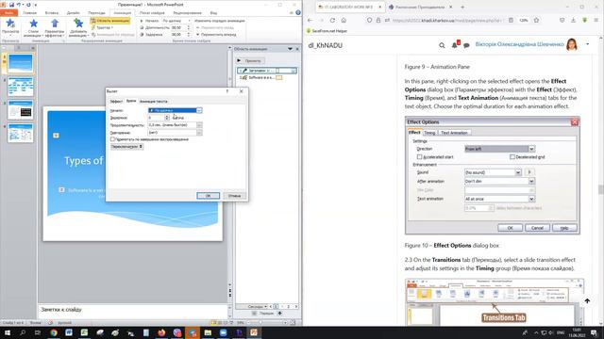The height and width of the screenshot is (339, 604).
Task: Select slide 3 thumbnail in slide panel
Action: 21,109
